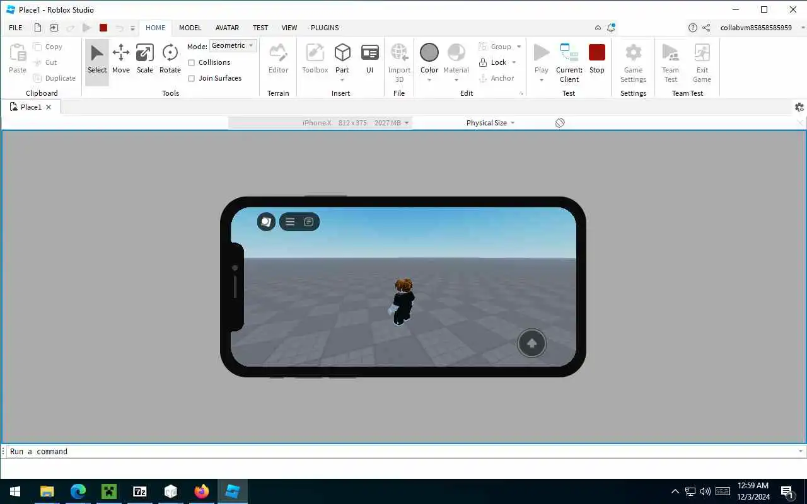Open the Windows Start menu
The height and width of the screenshot is (504, 807).
click(x=15, y=491)
